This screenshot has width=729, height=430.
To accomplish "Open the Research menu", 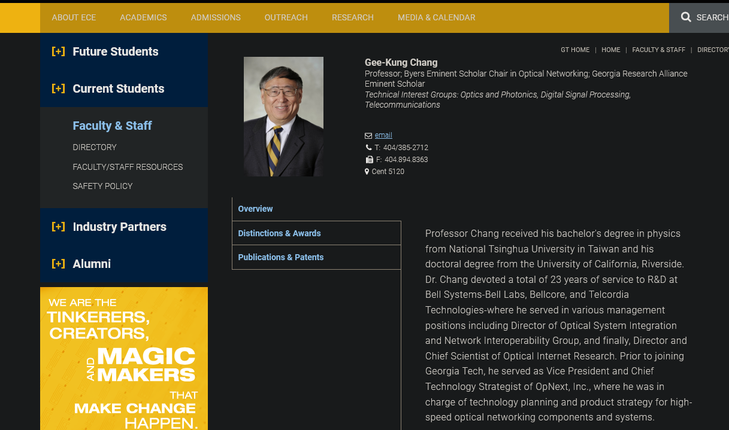I will (353, 17).
